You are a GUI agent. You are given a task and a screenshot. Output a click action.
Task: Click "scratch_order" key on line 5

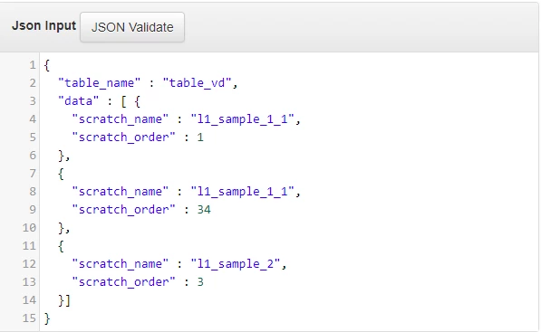[x=123, y=138]
